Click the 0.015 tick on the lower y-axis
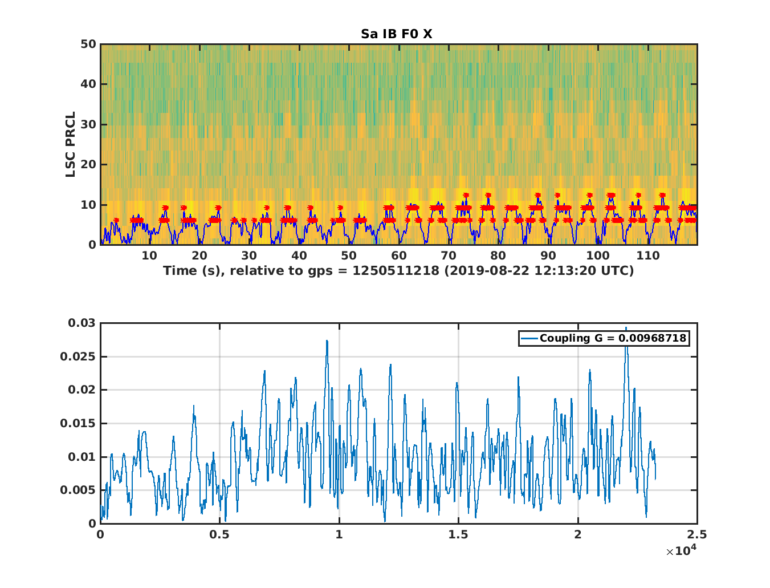The image size is (770, 588). click(x=79, y=423)
